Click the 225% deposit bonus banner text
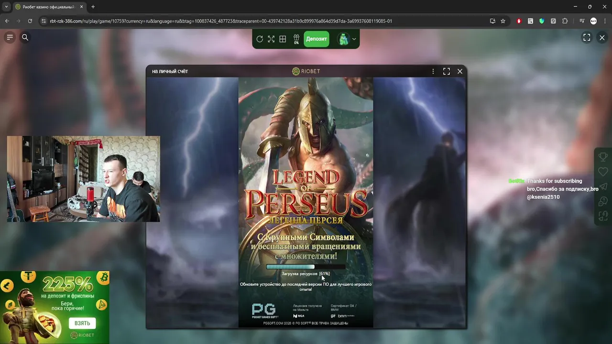The image size is (612, 344). pyautogui.click(x=68, y=285)
